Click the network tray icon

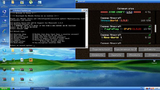pos(149,88)
